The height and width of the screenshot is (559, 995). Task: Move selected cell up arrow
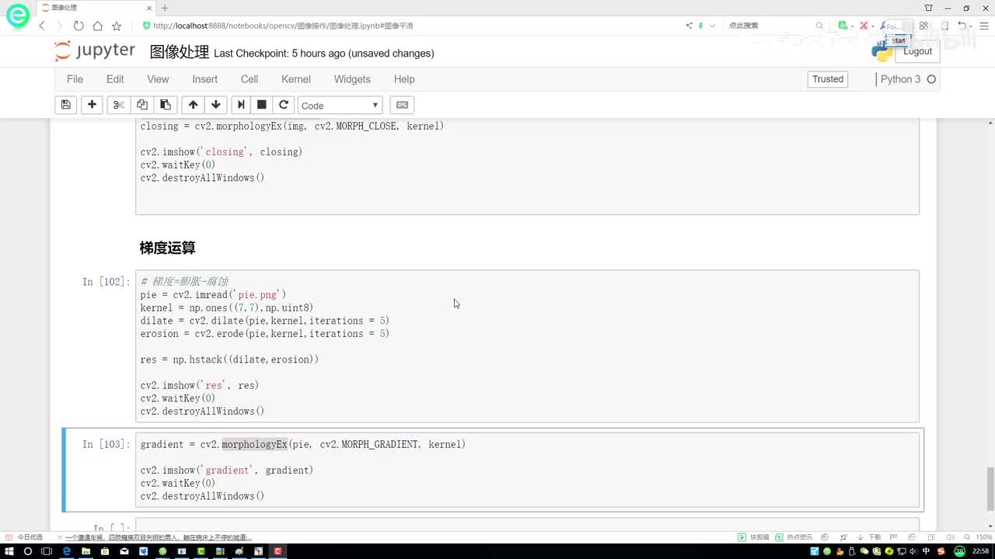pyautogui.click(x=193, y=105)
